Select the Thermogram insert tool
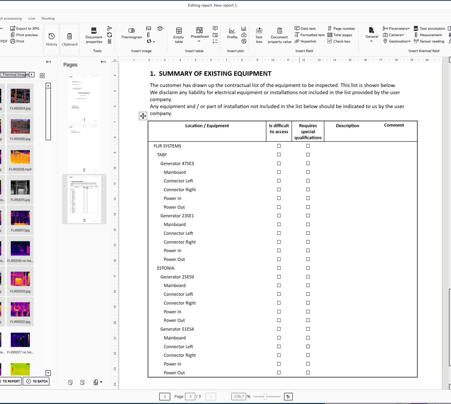This screenshot has width=451, height=404. click(131, 35)
